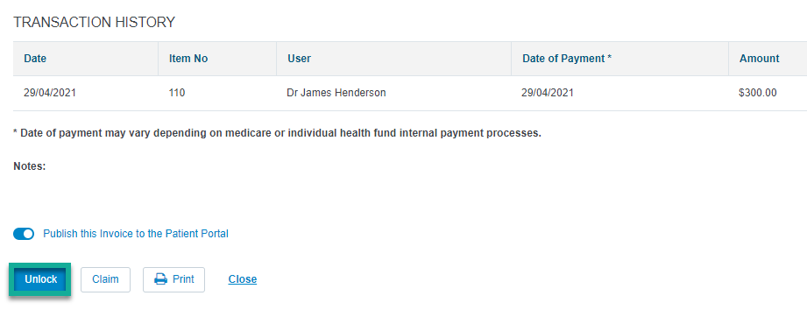Click the Unlock button
The width and height of the screenshot is (807, 317).
pos(40,279)
